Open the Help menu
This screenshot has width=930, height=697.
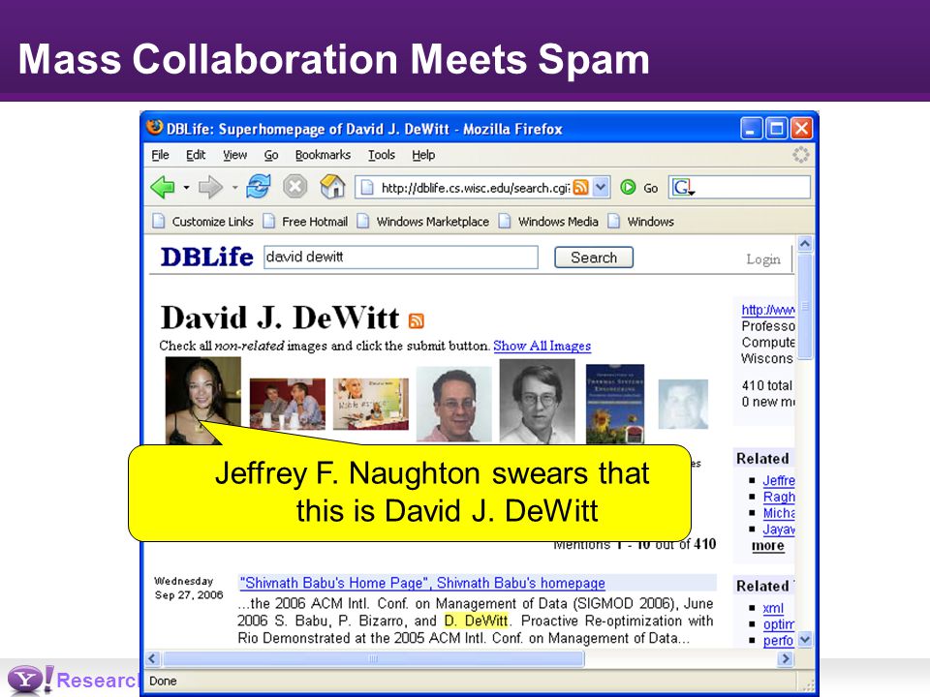(x=423, y=155)
